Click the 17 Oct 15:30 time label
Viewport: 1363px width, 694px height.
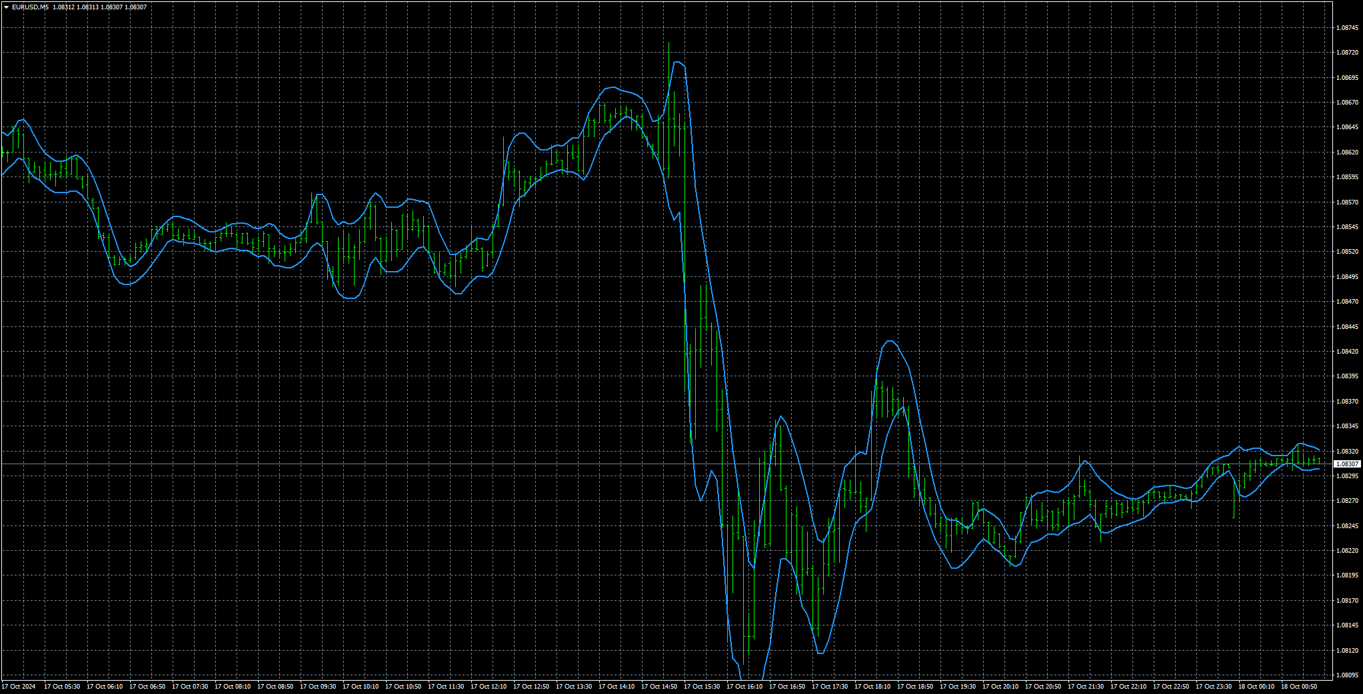(x=702, y=687)
